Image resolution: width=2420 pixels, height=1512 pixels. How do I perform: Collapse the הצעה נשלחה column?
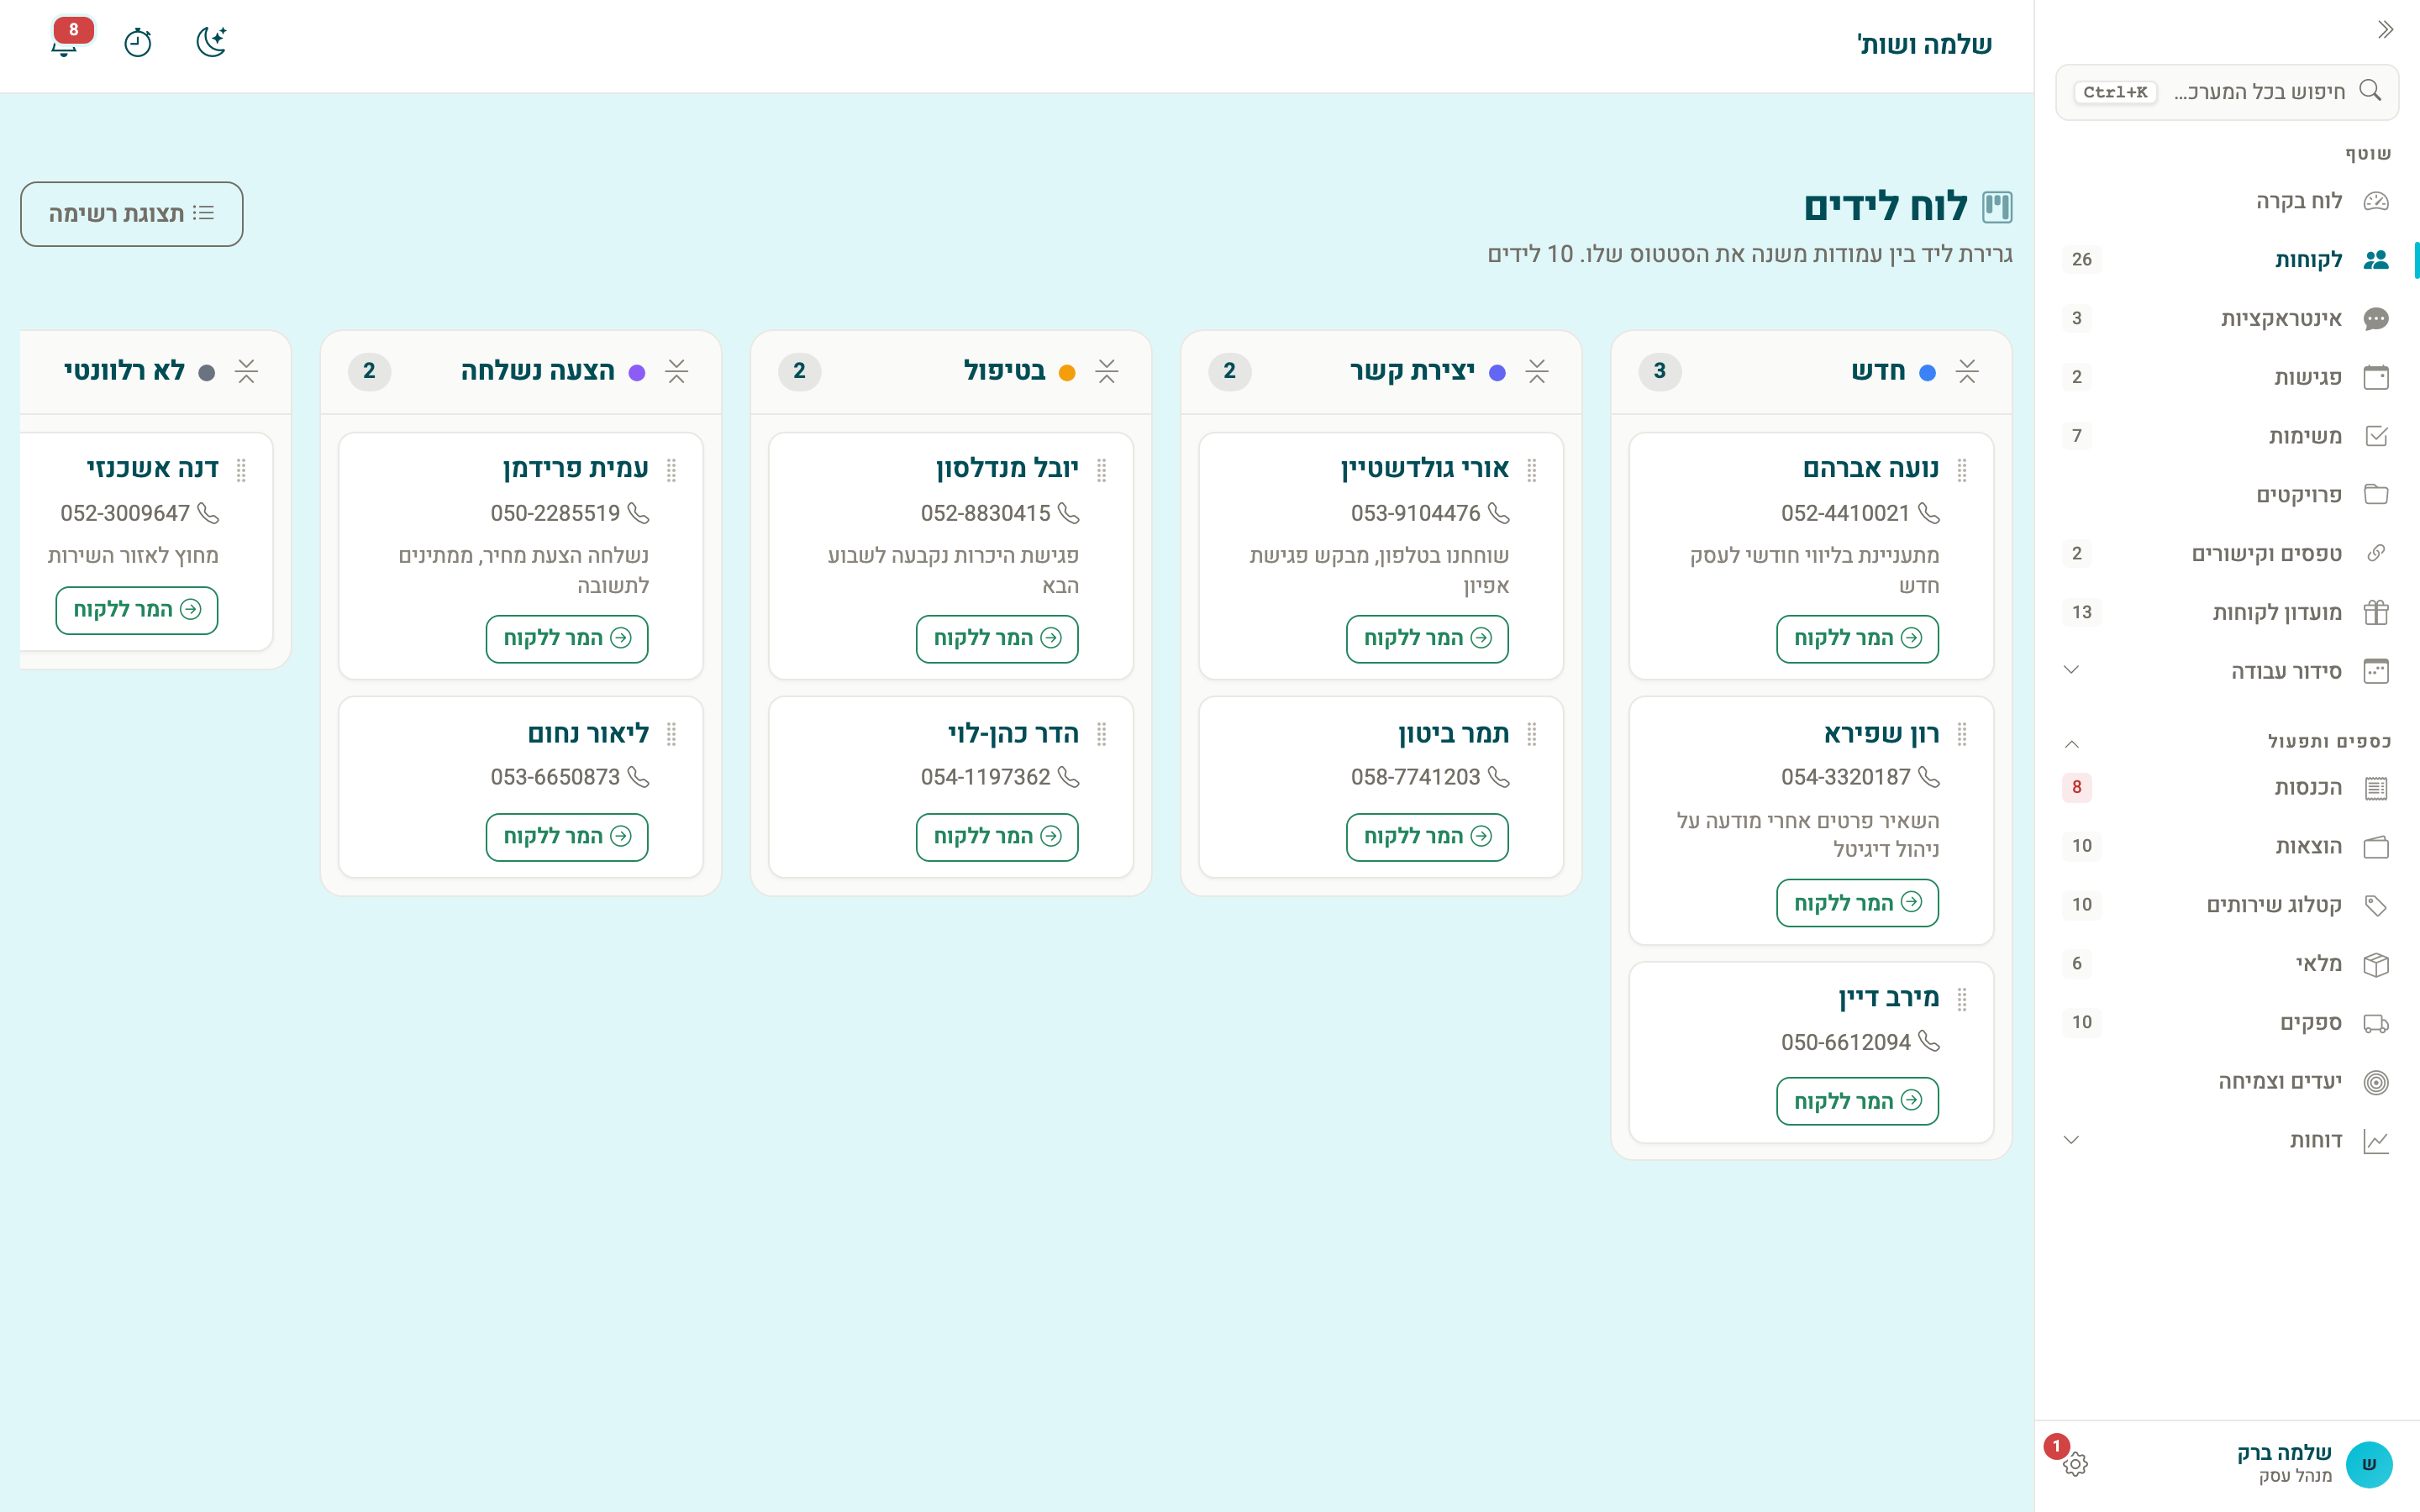[677, 372]
